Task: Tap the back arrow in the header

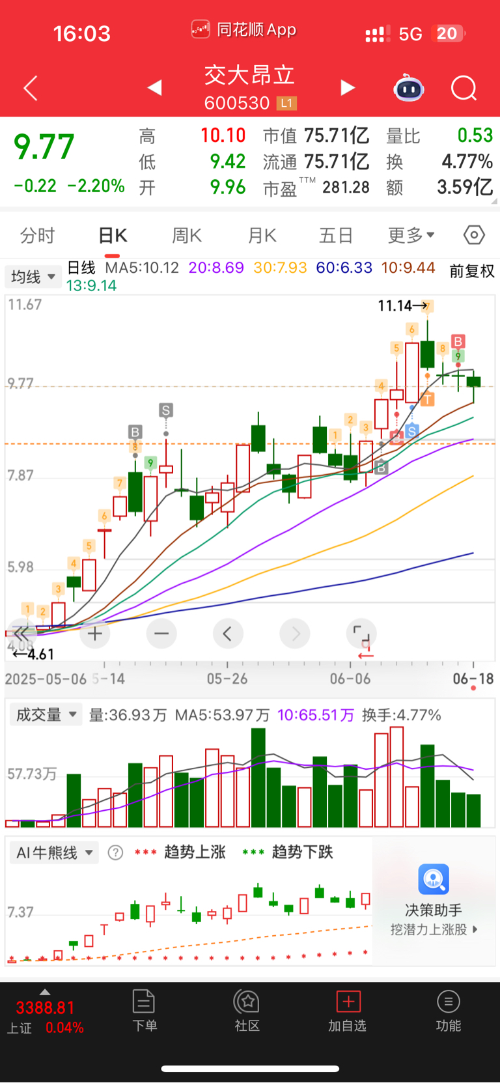Action: [x=31, y=88]
